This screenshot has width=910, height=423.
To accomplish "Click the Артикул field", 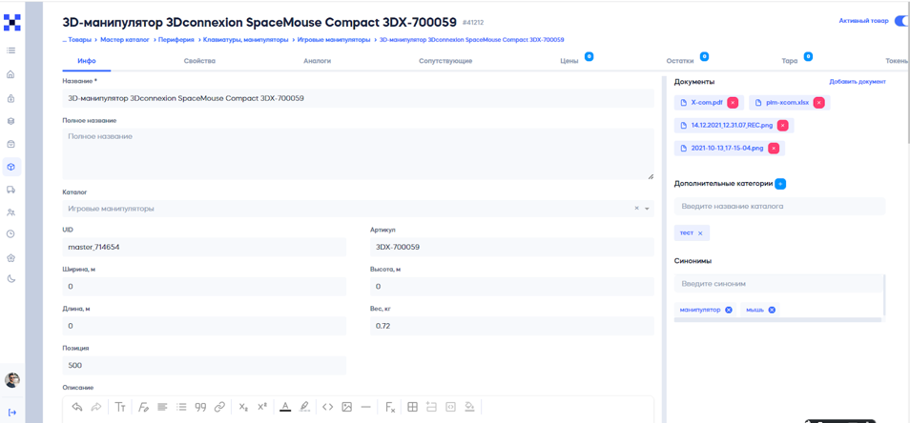I will coord(512,247).
